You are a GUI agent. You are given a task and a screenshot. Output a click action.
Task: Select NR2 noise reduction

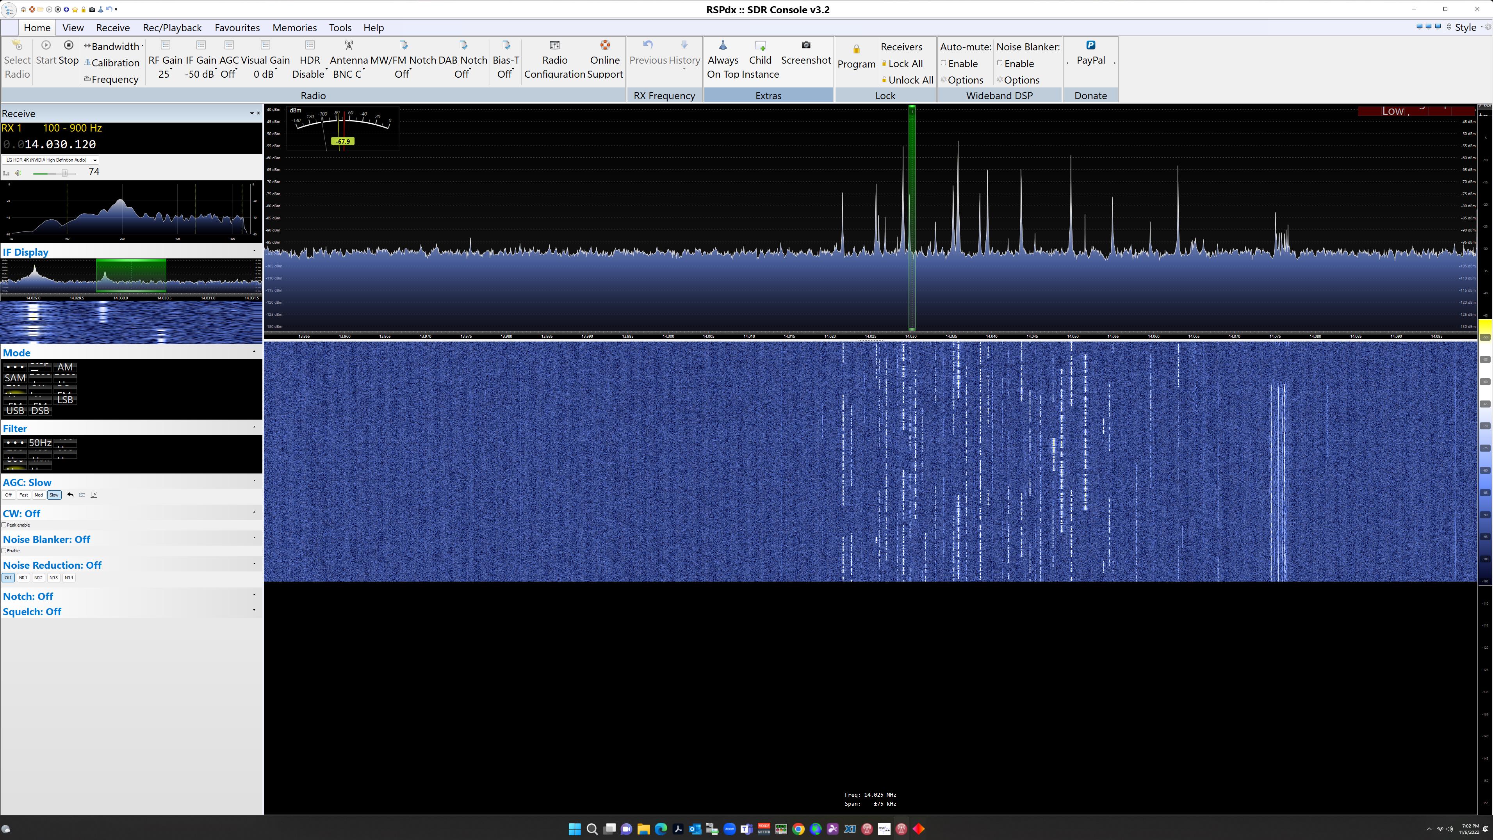pos(38,578)
